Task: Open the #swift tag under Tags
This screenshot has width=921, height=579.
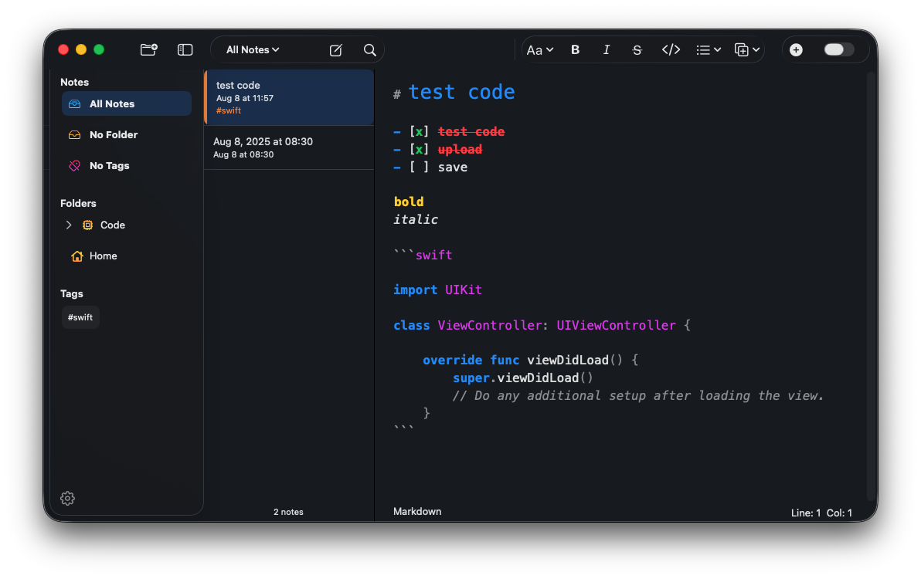Action: pos(80,317)
